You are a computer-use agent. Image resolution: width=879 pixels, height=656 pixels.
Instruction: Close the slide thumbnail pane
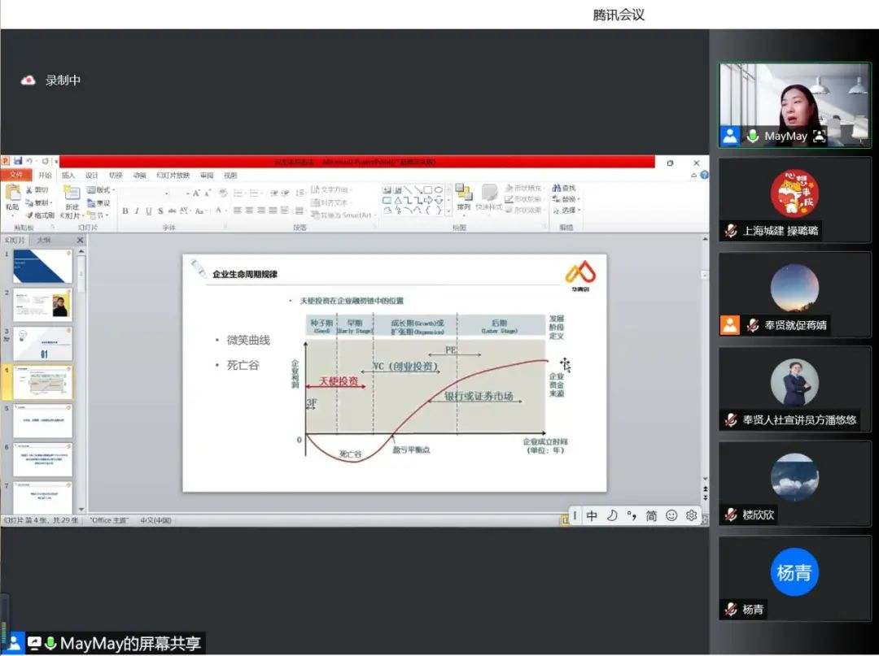tap(80, 240)
